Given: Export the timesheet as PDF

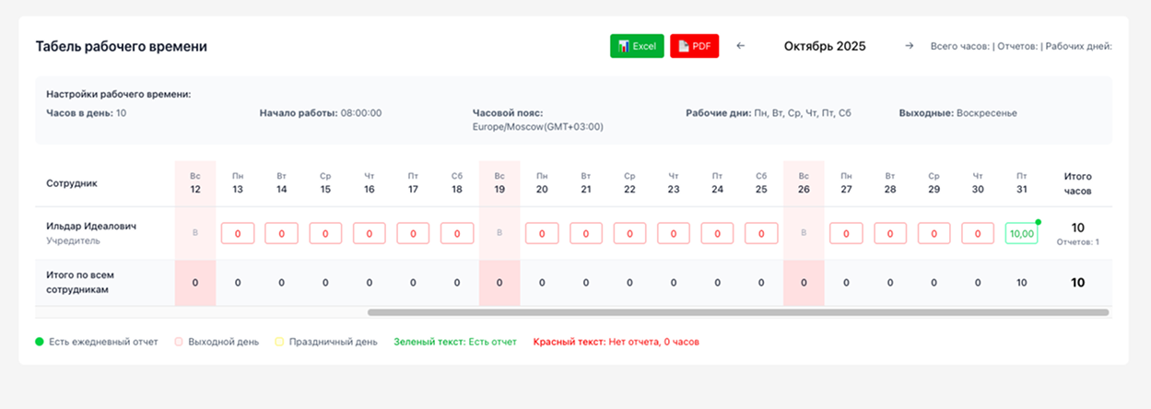Looking at the screenshot, I should pyautogui.click(x=694, y=46).
